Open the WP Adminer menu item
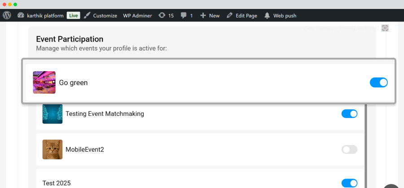Screen dimensions: 404x188 [x=137, y=16]
